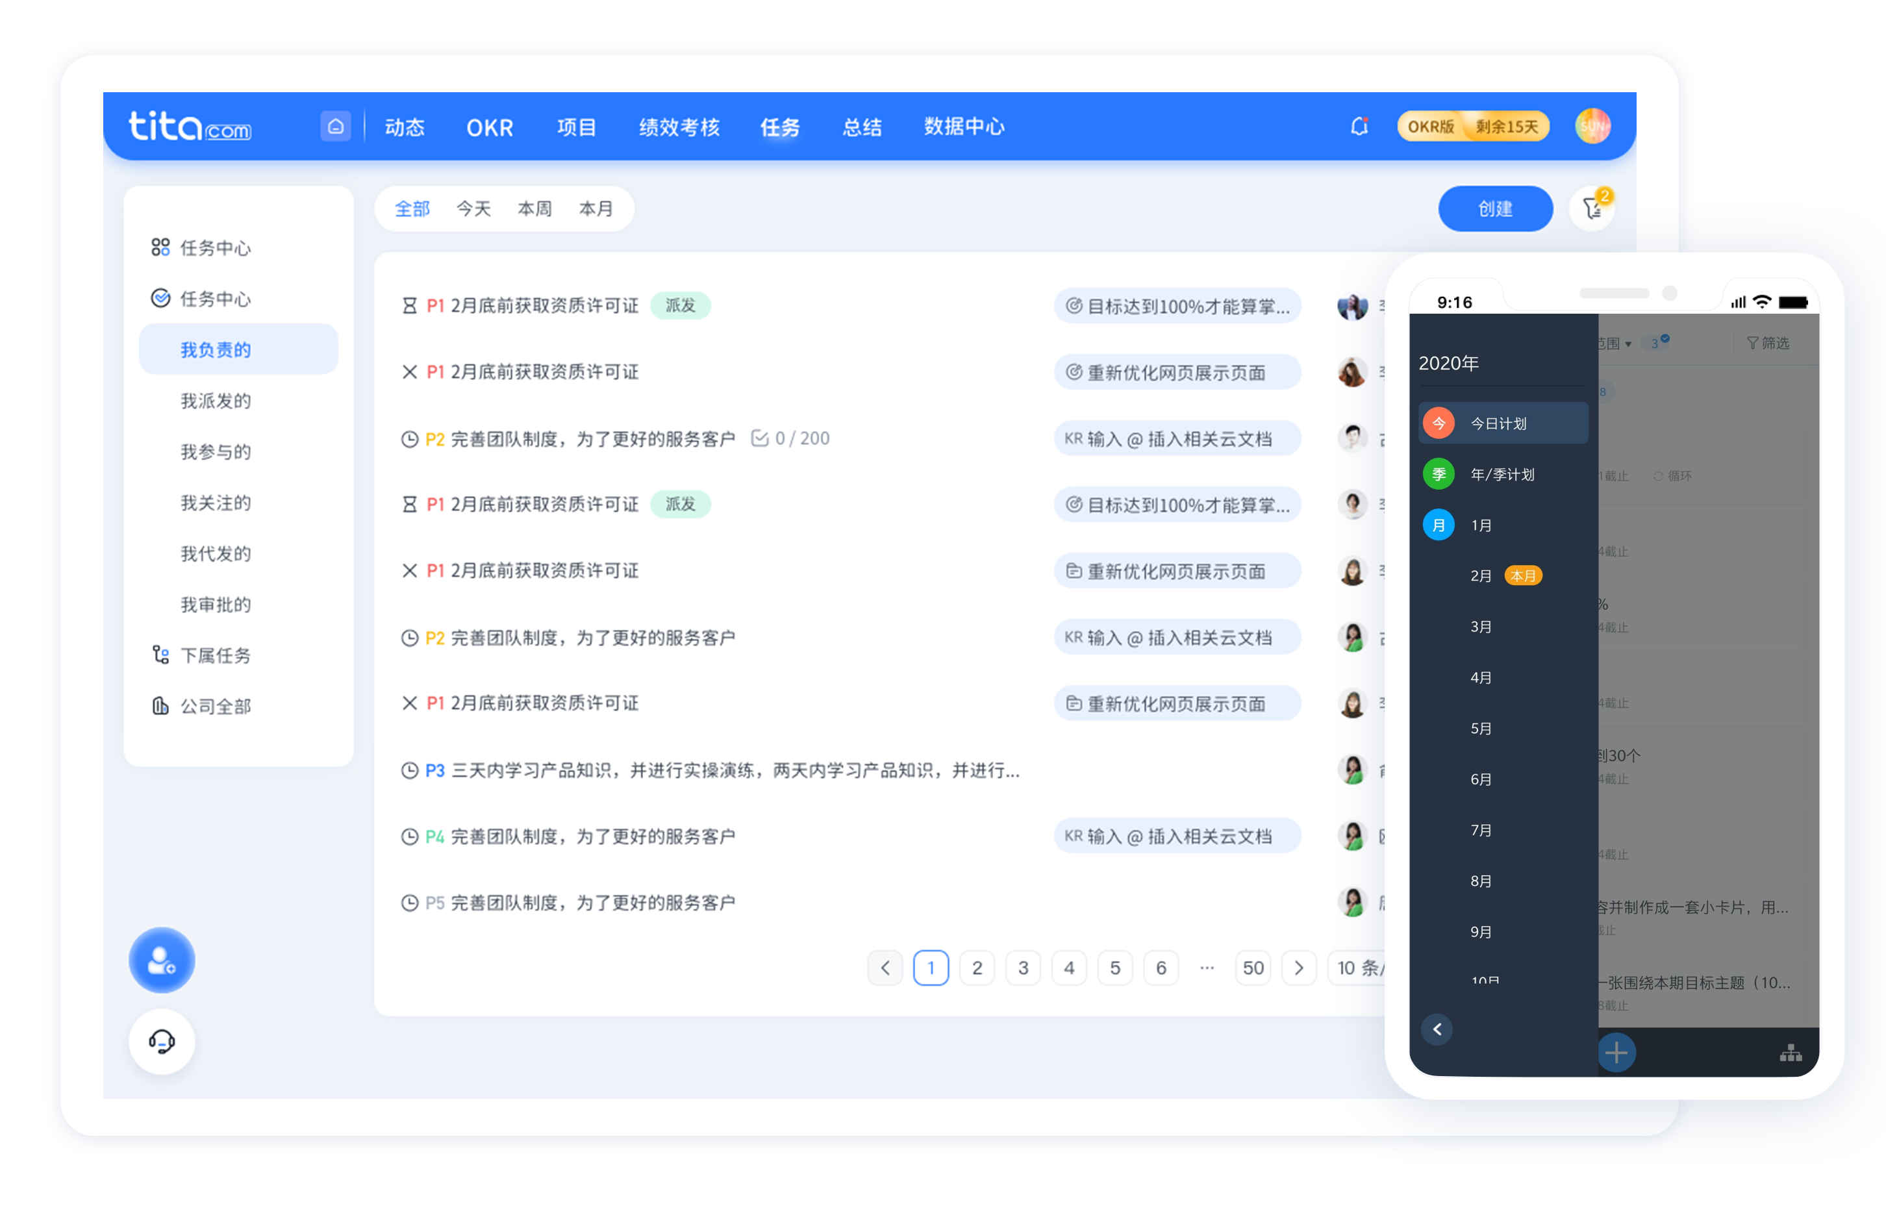This screenshot has width=1886, height=1206.
Task: Switch to the 全部 tab
Action: 413,208
